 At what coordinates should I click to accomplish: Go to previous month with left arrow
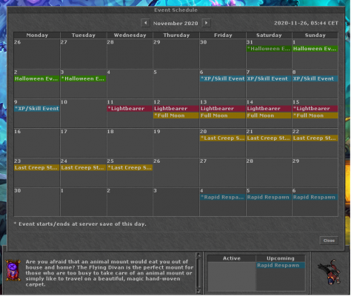[145, 23]
